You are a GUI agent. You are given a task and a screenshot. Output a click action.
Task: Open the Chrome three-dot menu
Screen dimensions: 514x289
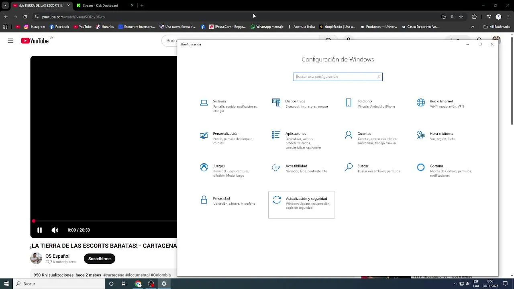(x=508, y=17)
